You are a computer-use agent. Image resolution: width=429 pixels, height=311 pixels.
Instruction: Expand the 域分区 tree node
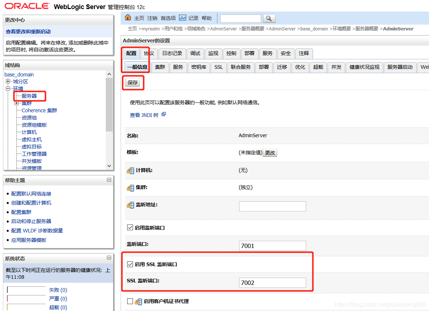[x=8, y=81]
